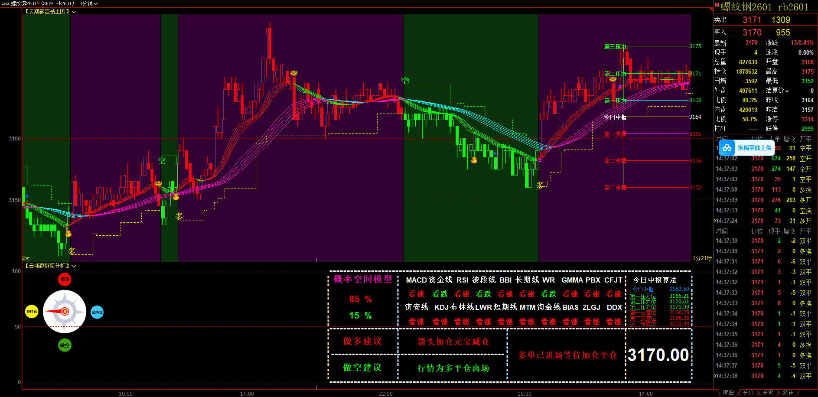This screenshot has height=397, width=818.
Task: Click the 14:37:02 trade row
Action: (x=765, y=159)
